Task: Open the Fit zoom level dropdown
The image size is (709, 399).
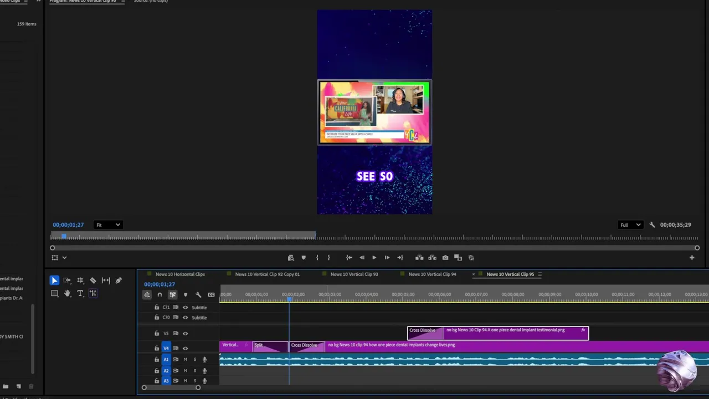Action: pyautogui.click(x=107, y=225)
